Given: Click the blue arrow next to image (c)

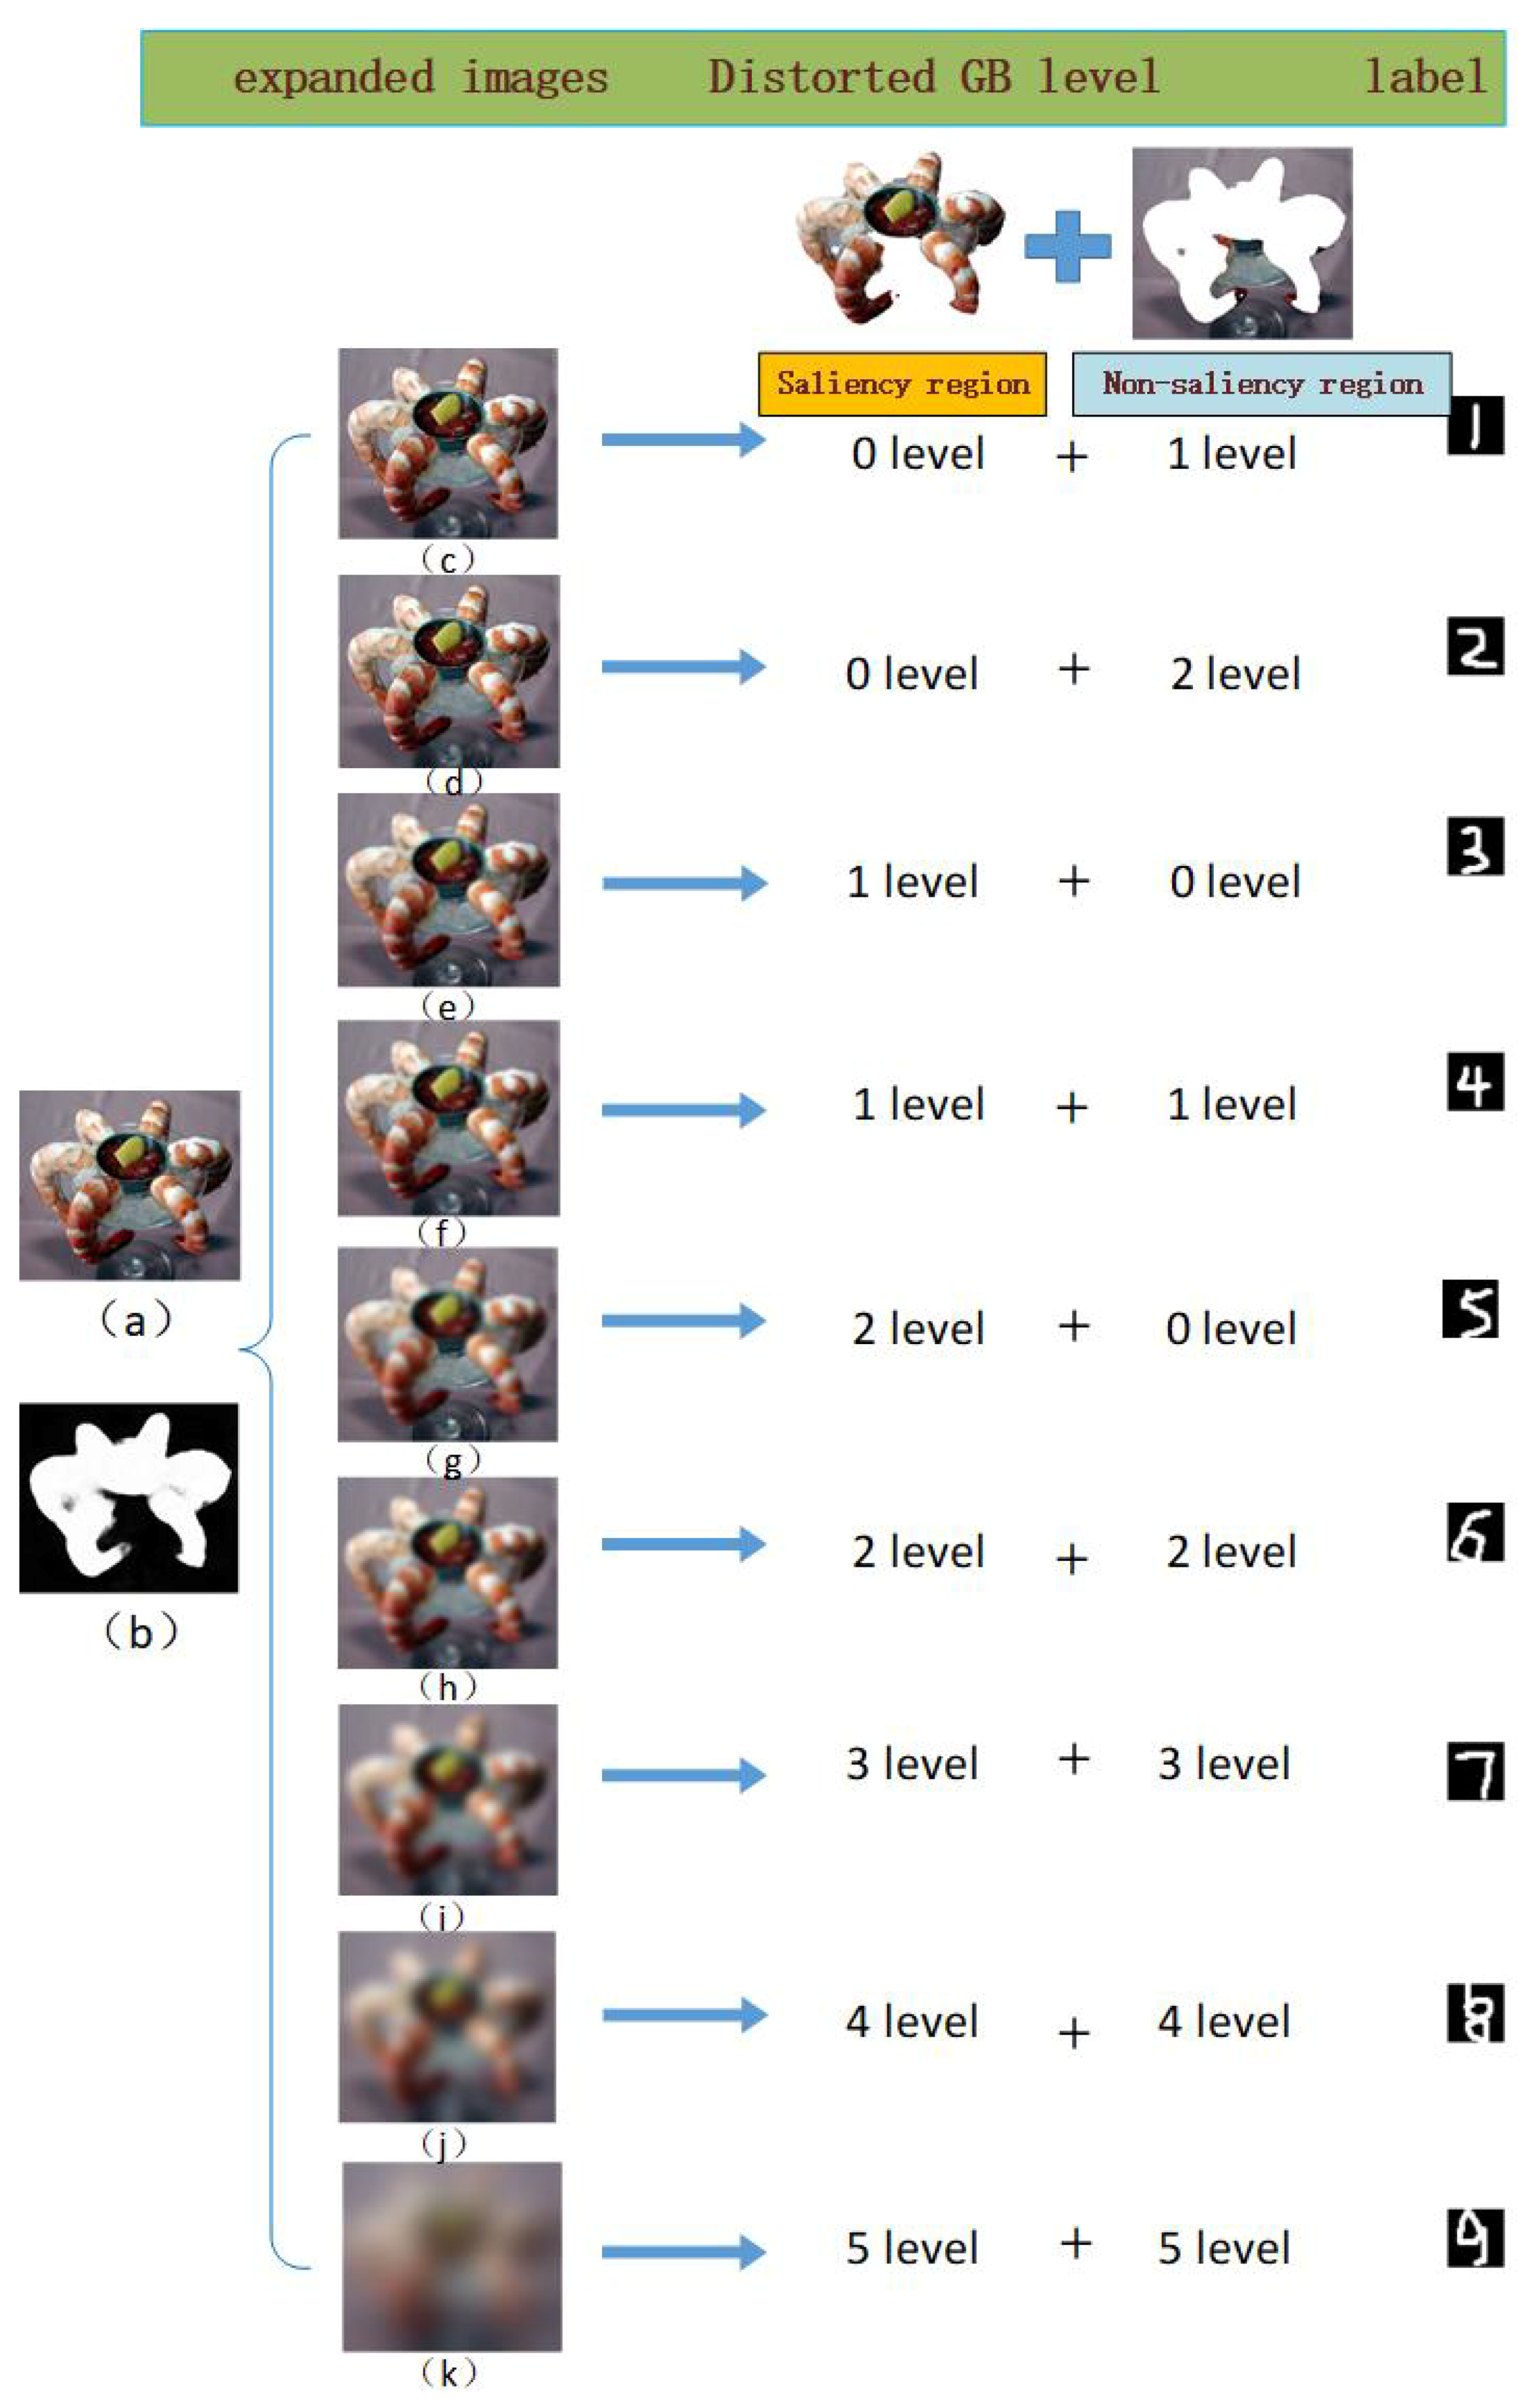Looking at the screenshot, I should 684,439.
